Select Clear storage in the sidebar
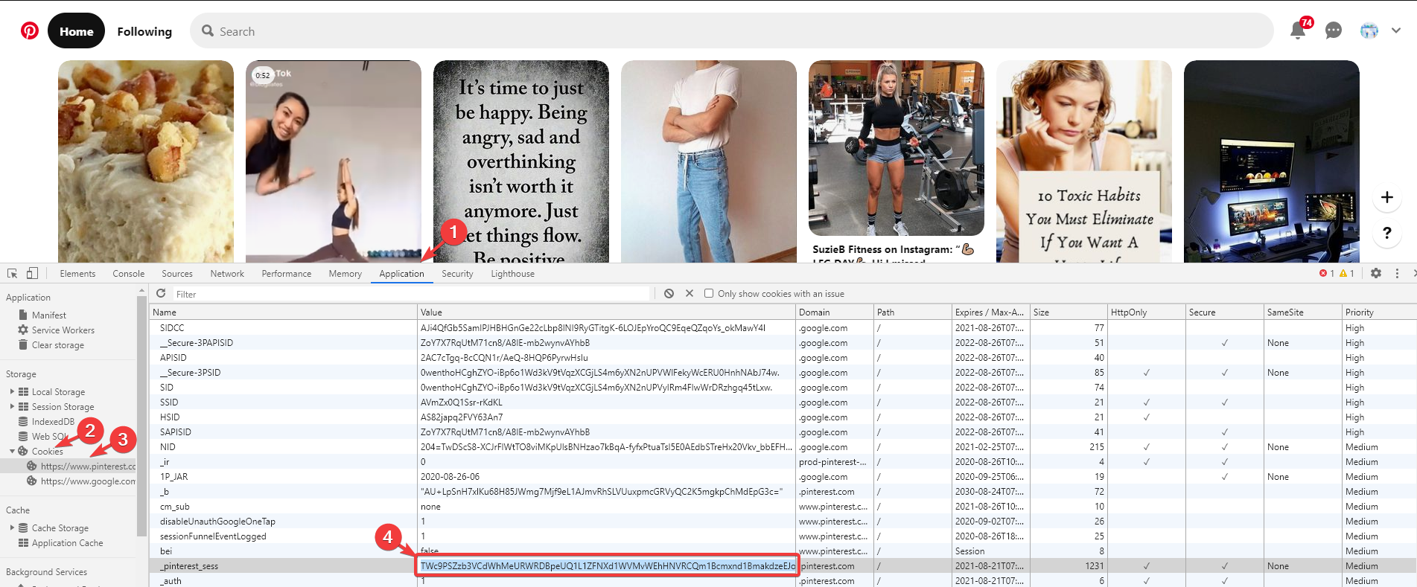Screen dimensions: 1417x587 [57, 345]
